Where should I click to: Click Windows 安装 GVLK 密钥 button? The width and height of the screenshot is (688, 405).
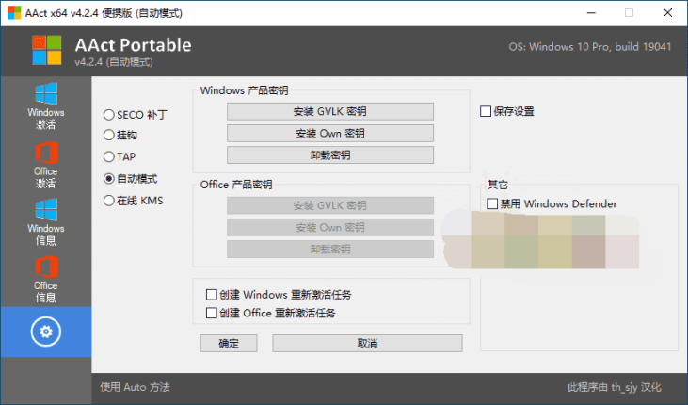330,111
